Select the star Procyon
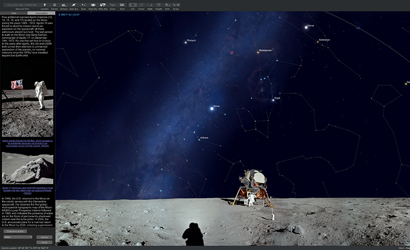 click(186, 42)
